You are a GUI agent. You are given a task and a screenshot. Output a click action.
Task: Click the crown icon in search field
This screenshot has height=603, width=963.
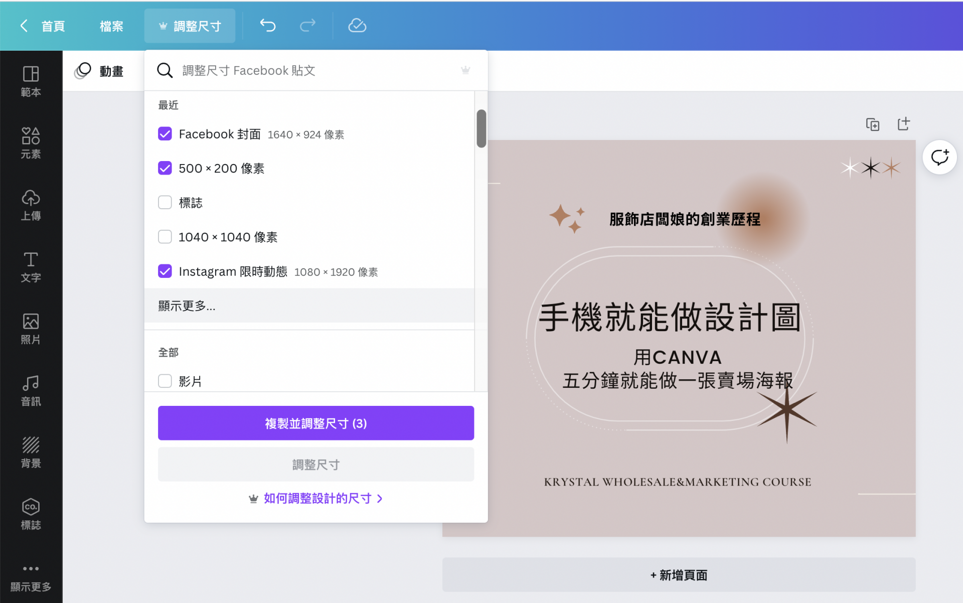[465, 70]
